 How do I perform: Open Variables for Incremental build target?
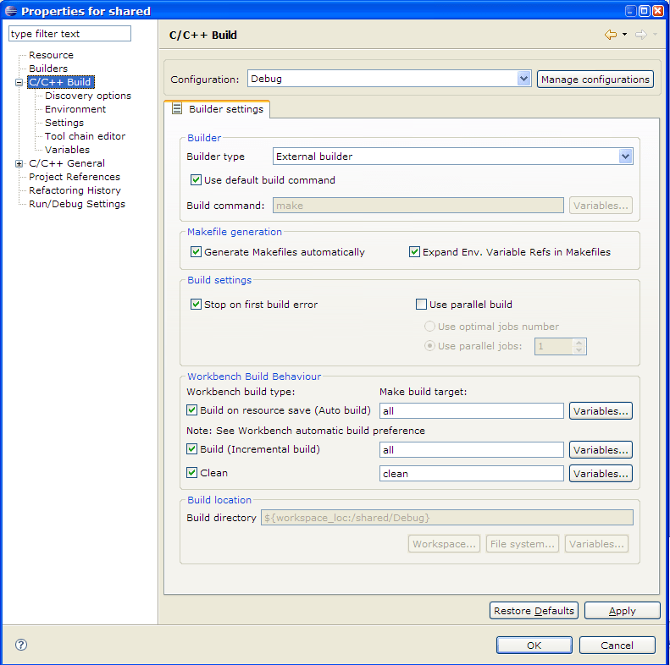[601, 450]
